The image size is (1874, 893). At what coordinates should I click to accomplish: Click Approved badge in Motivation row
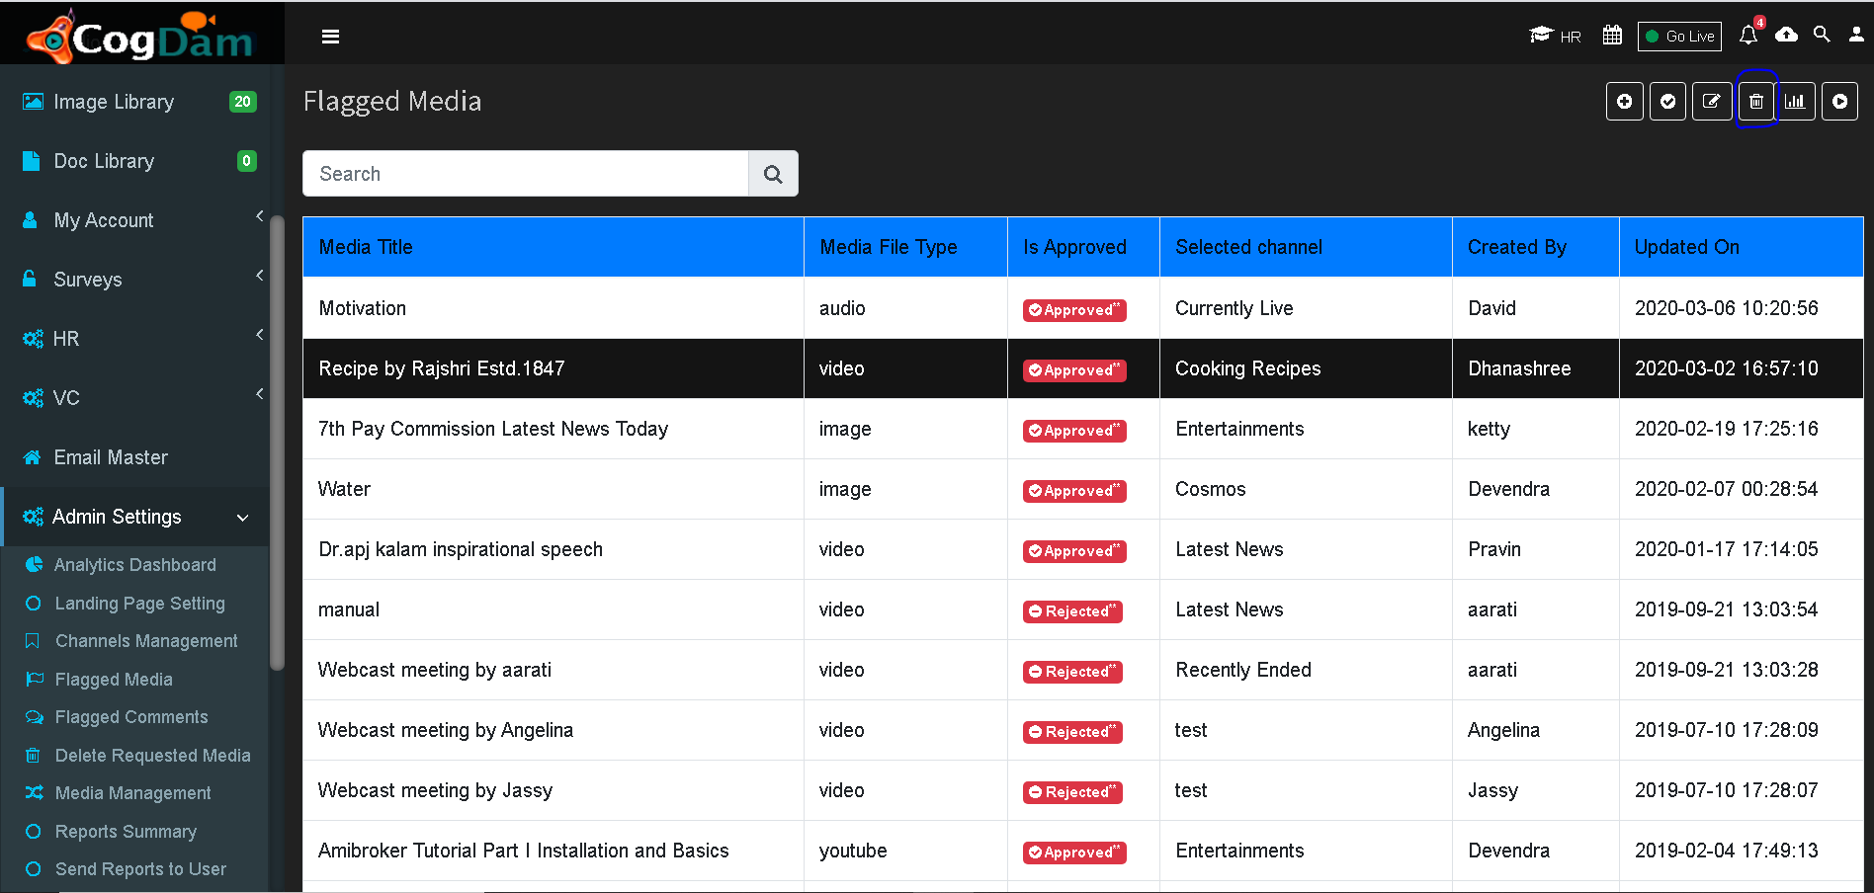[1074, 310]
